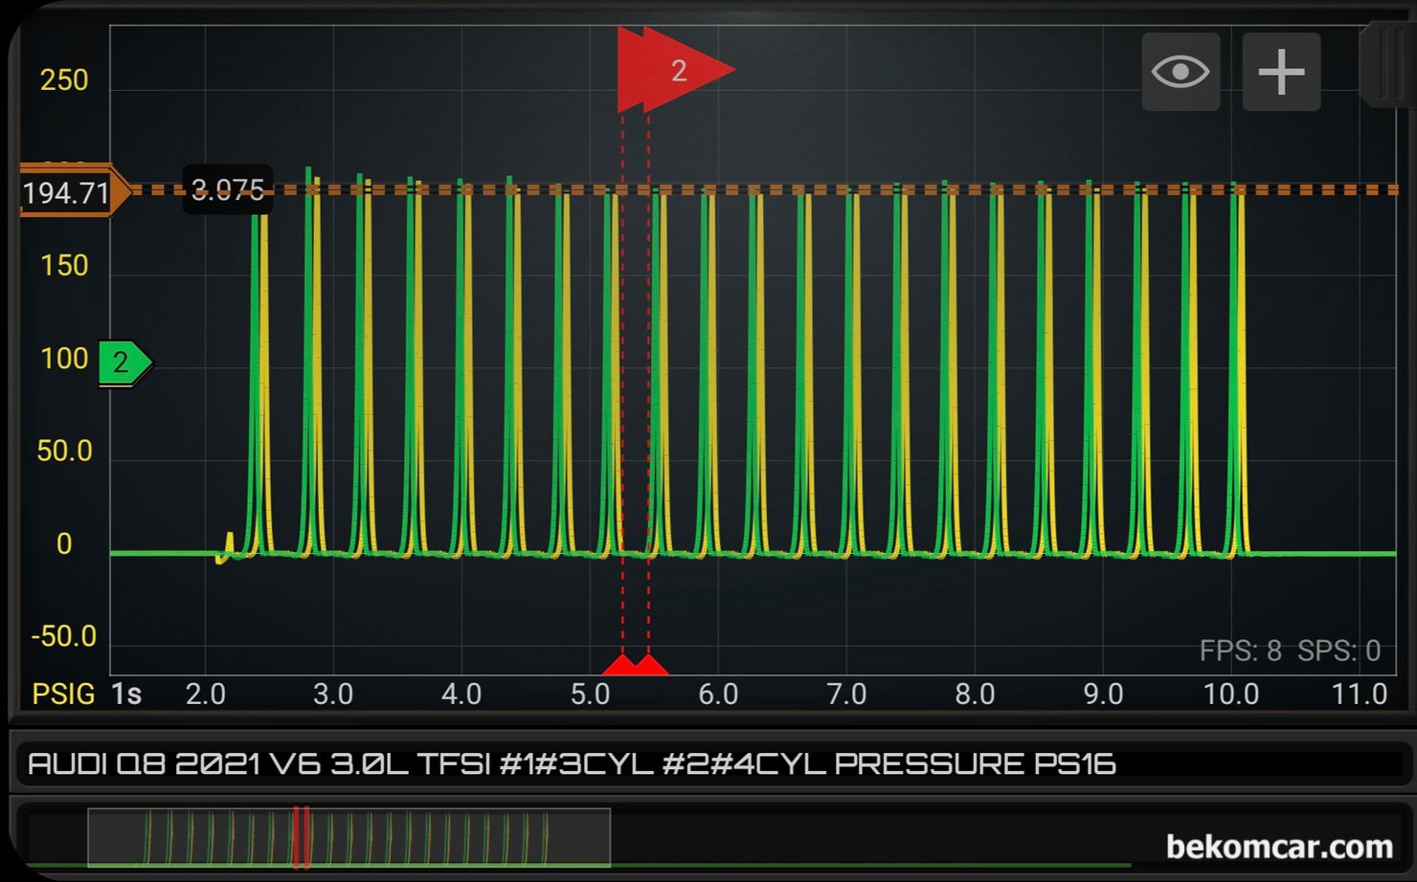Tap the black 3.075 value label
1417x882 pixels.
pos(228,189)
